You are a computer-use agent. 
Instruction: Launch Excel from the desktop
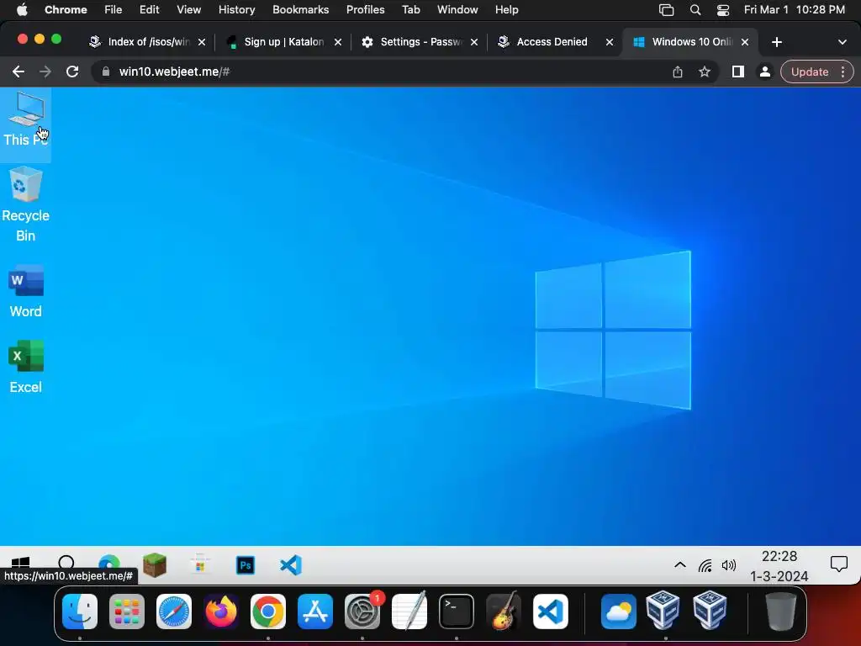click(25, 368)
